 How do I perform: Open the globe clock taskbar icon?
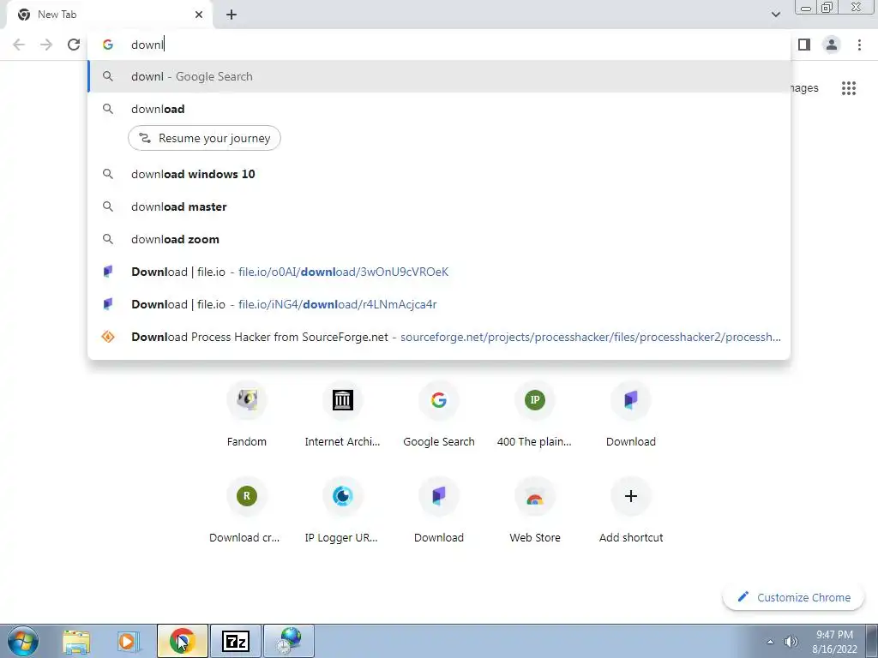(289, 641)
